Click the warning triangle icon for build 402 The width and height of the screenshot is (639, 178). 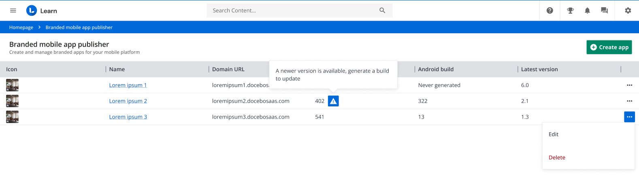[333, 101]
